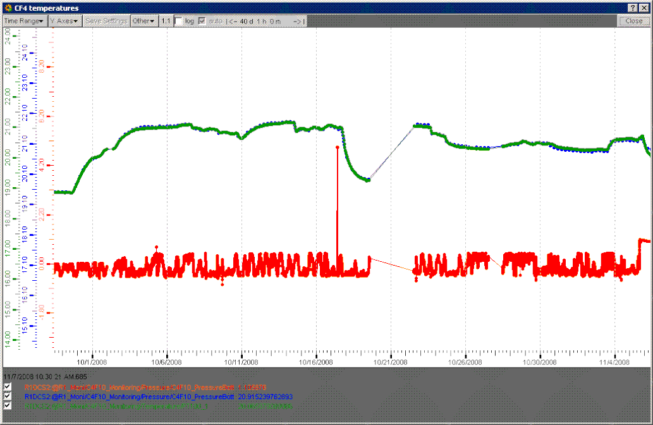The width and height of the screenshot is (653, 425).
Task: Click the 10/11/2008 x-axis date label
Action: click(241, 362)
